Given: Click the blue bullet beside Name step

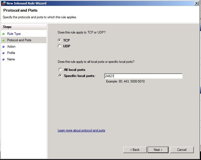Looking at the screenshot, I should [x=3, y=59].
